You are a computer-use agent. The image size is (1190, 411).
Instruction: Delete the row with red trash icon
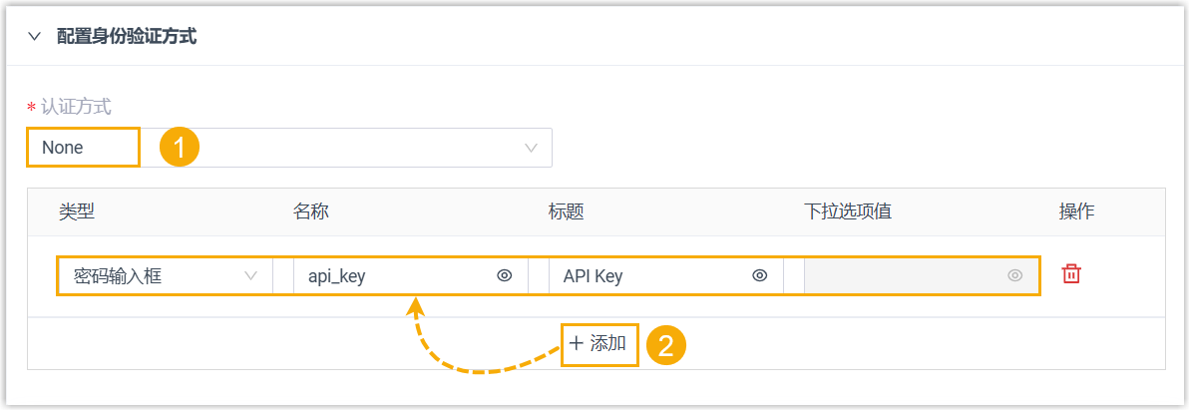pos(1071,273)
